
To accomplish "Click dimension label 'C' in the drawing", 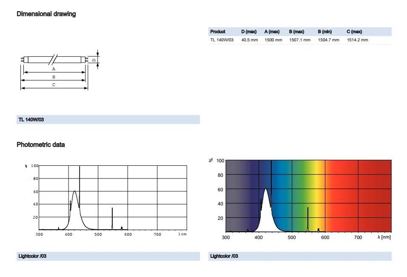I will [x=54, y=85].
